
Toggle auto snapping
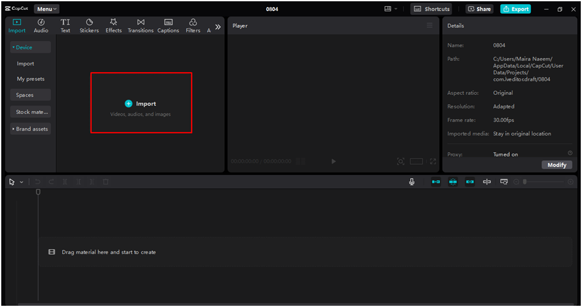click(x=453, y=182)
